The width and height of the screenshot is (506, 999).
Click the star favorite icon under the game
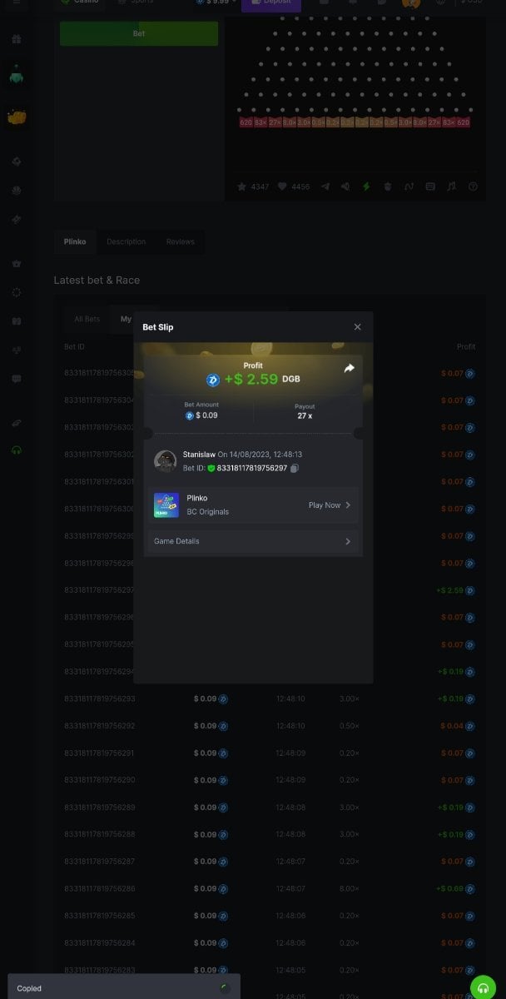point(241,186)
